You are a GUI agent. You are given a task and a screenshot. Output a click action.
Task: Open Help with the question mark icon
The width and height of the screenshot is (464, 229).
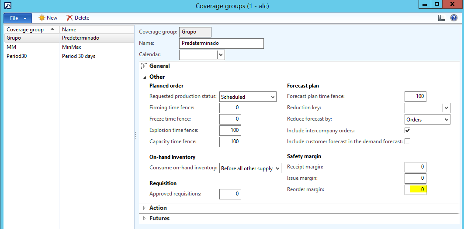click(454, 18)
